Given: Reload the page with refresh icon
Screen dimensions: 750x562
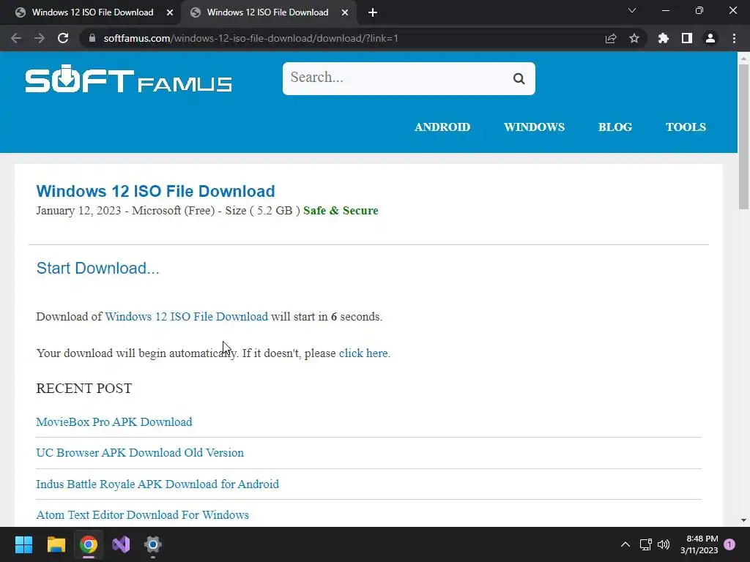Looking at the screenshot, I should pos(63,38).
